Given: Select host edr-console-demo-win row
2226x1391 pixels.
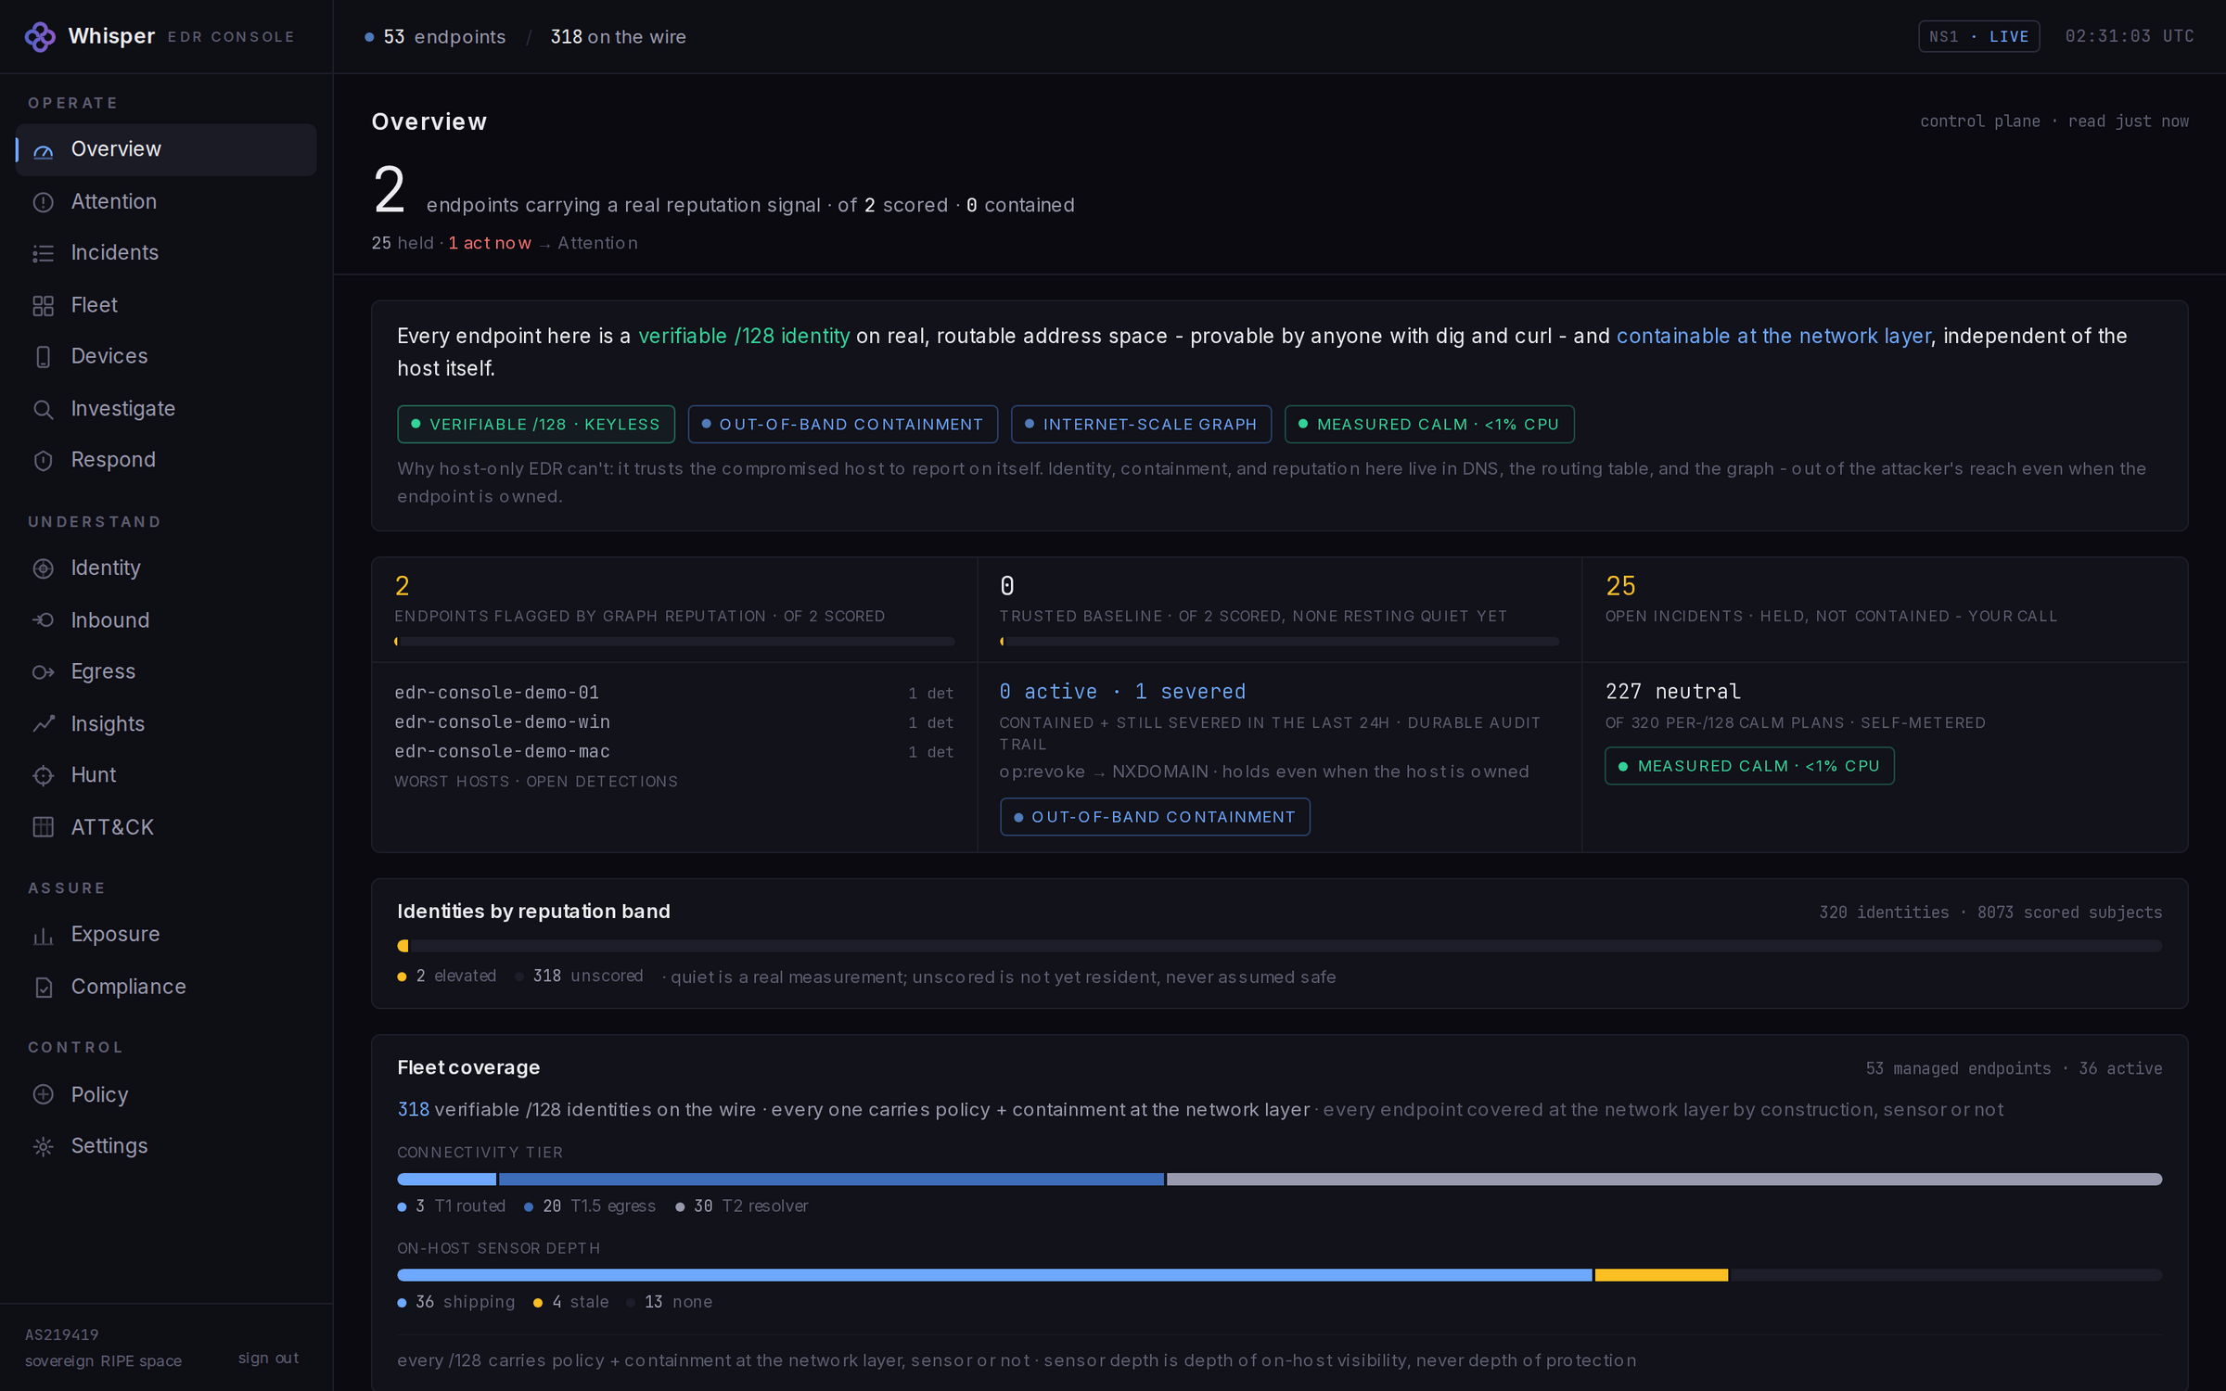Looking at the screenshot, I should click(673, 722).
